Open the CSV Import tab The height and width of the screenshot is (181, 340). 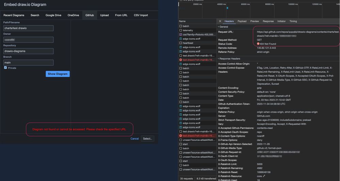[141, 15]
